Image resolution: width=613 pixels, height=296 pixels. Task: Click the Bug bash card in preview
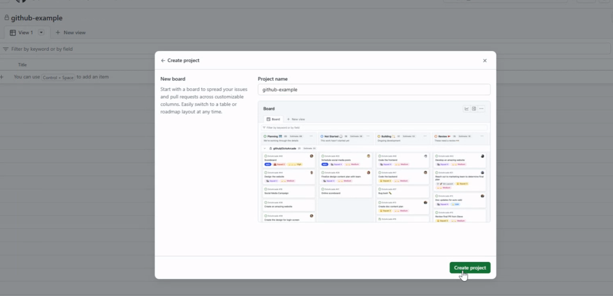(403, 192)
